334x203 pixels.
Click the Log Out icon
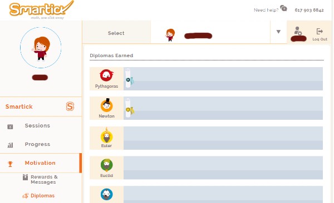pos(320,32)
